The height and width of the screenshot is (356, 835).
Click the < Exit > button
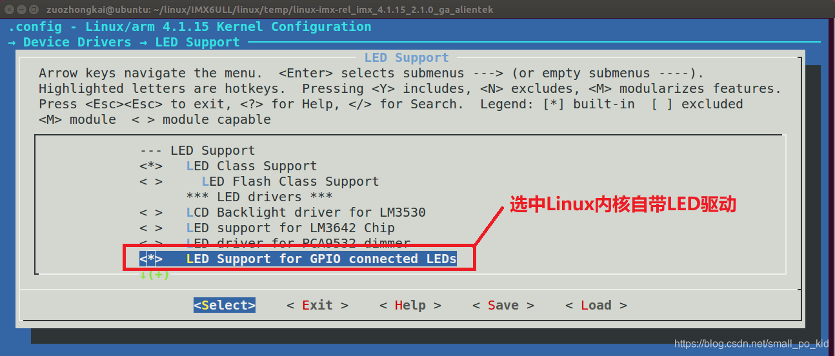point(317,305)
